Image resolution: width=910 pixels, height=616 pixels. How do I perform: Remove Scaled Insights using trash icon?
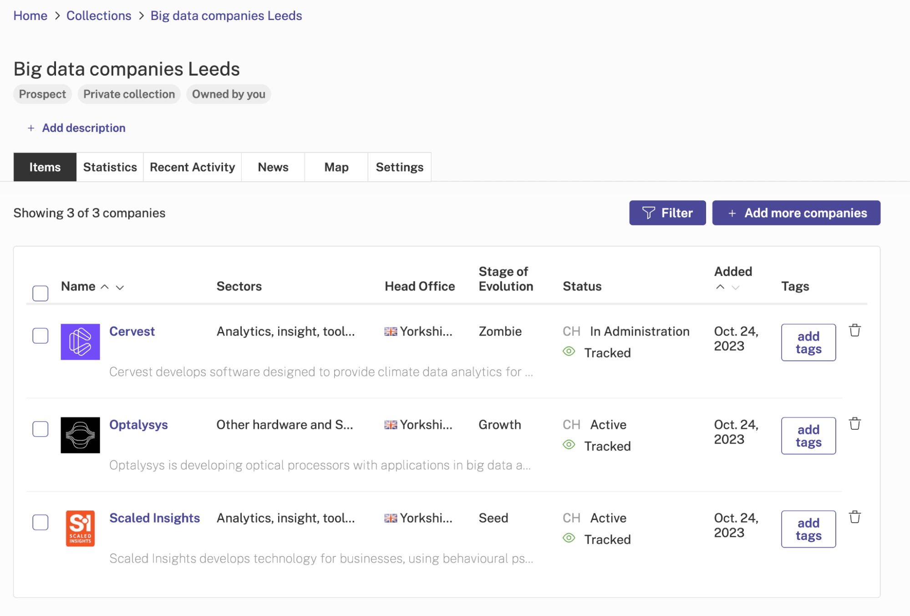pyautogui.click(x=854, y=517)
